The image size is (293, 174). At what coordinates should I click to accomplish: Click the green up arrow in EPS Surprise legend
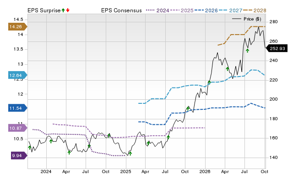[x=63, y=10]
